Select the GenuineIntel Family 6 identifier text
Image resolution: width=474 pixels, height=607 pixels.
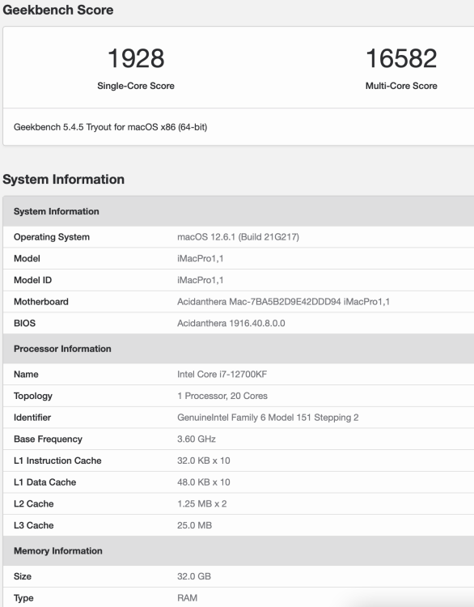pos(268,418)
